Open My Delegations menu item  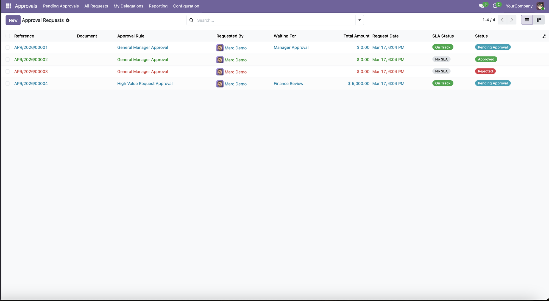coord(128,6)
